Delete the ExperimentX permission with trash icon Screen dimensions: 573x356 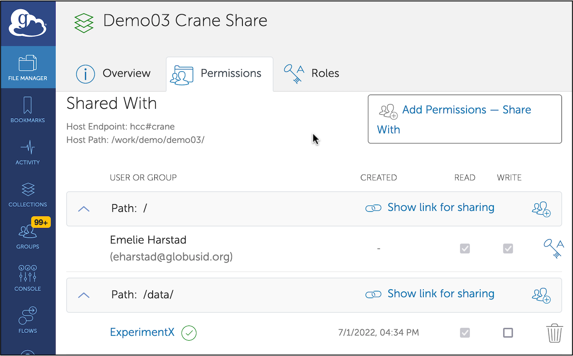click(x=555, y=333)
